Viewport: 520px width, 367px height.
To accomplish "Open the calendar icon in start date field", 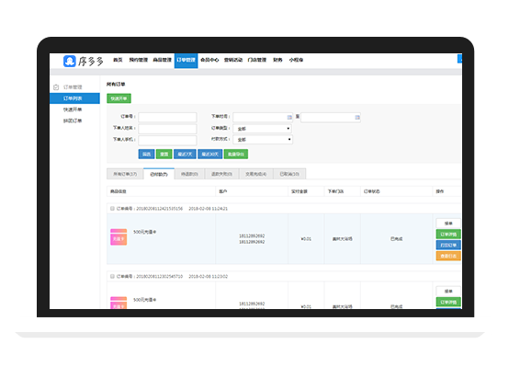I will [x=289, y=117].
